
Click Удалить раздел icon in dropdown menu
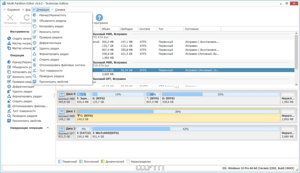(x=34, y=48)
